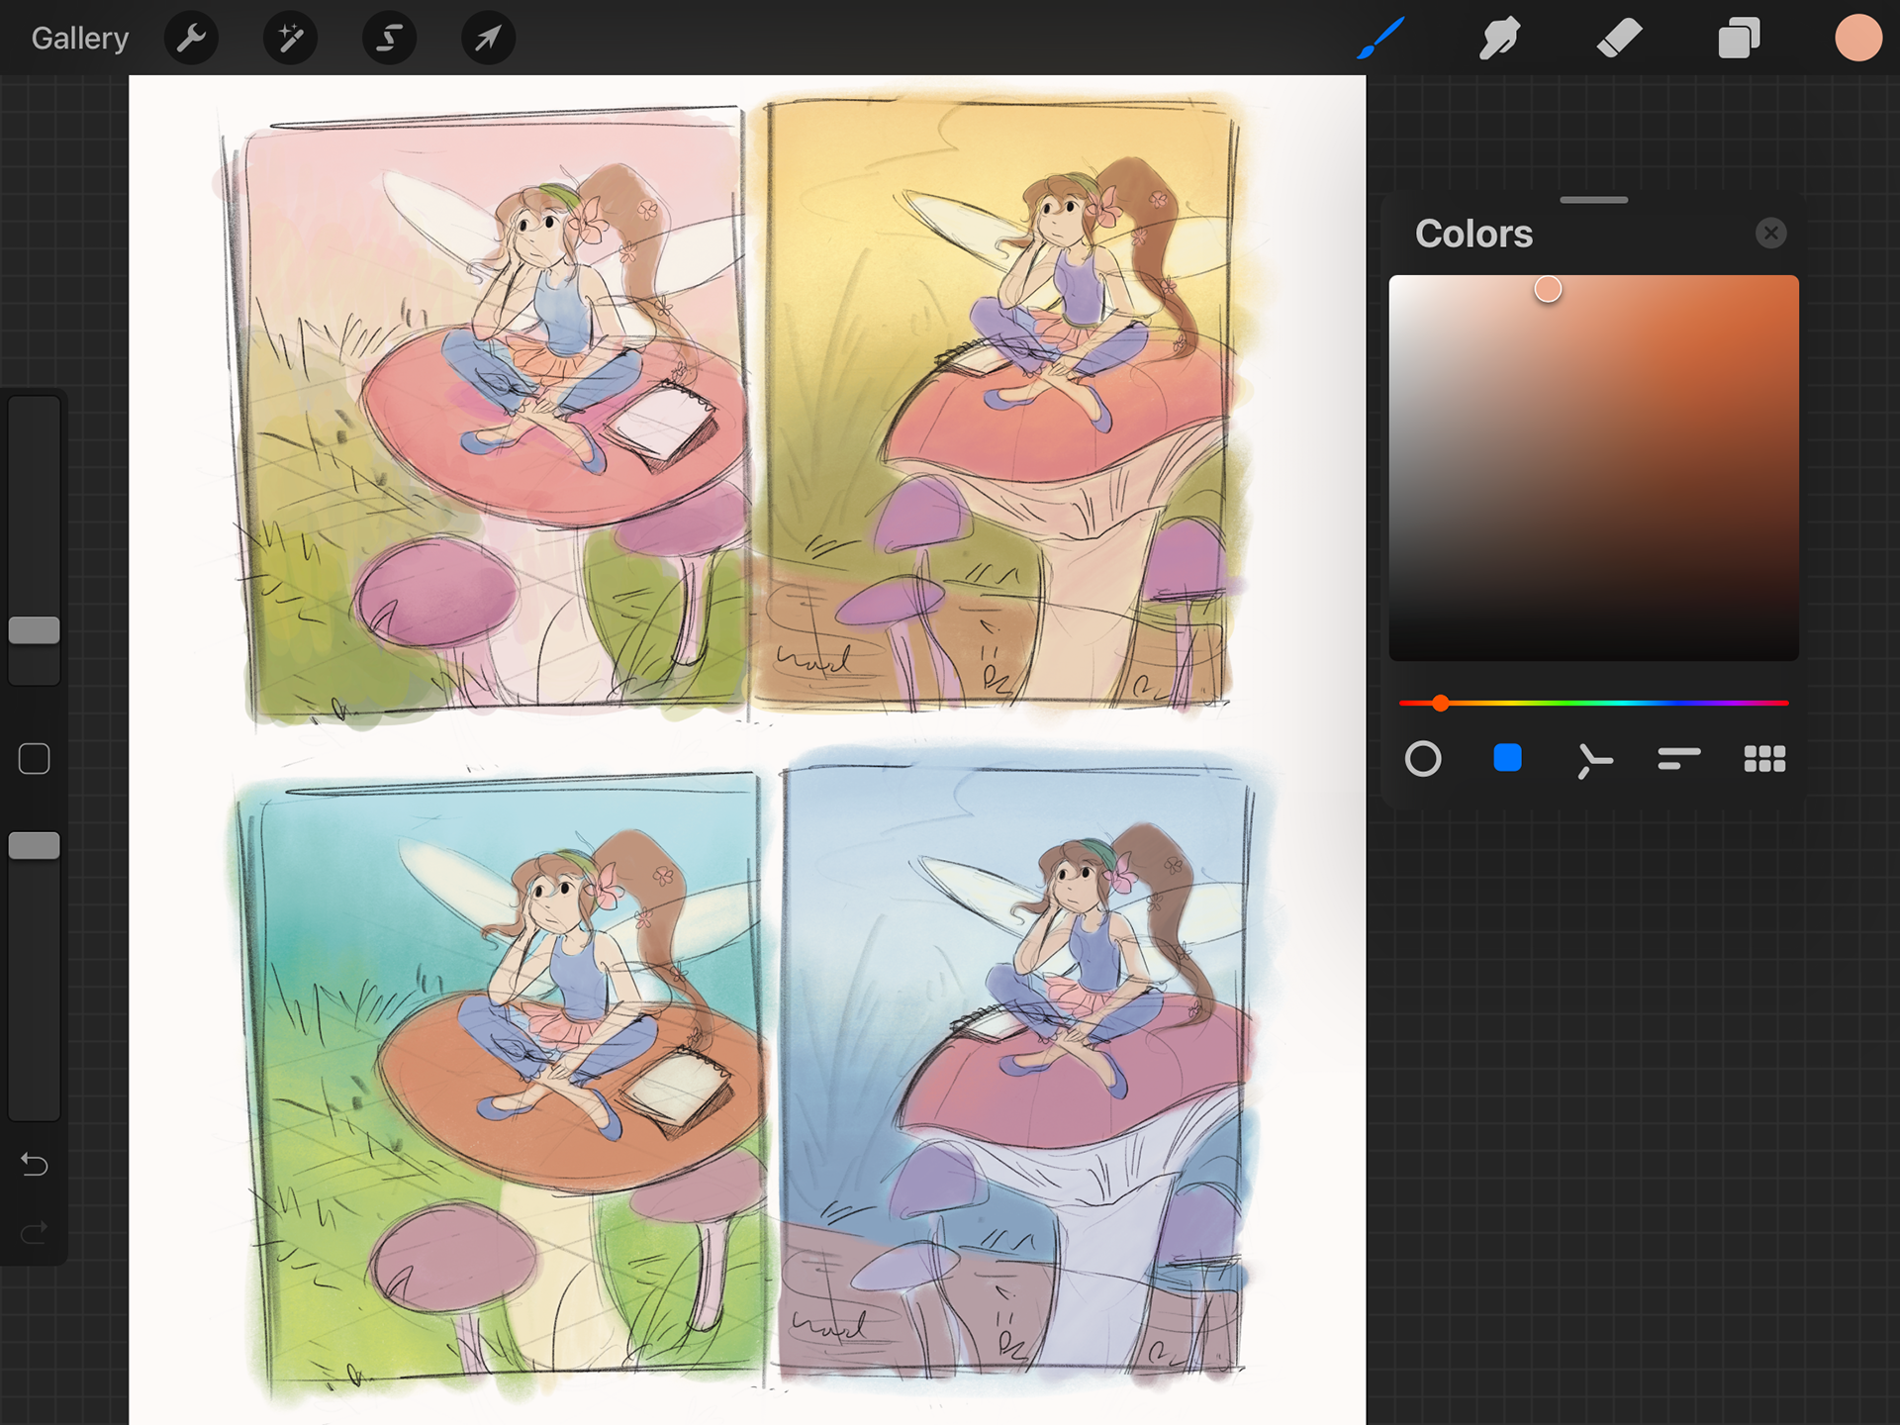Select the Smudge tool
This screenshot has width=1900, height=1425.
[x=1499, y=39]
